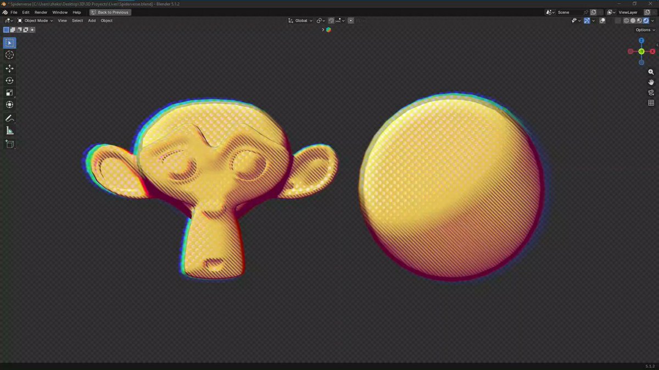Set selection mode to Extend
This screenshot has height=370, width=659.
[x=13, y=30]
